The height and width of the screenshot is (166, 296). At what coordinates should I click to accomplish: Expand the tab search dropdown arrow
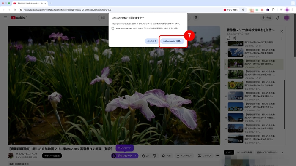click(293, 3)
